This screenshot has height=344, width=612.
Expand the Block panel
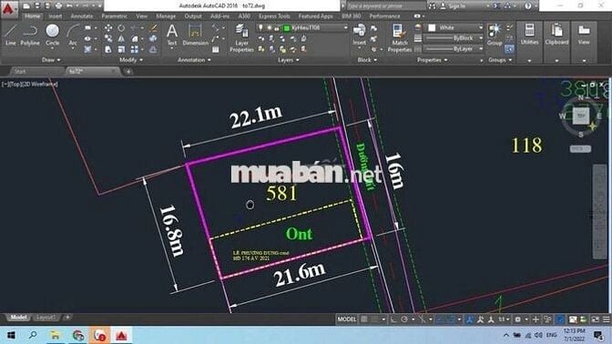point(367,60)
